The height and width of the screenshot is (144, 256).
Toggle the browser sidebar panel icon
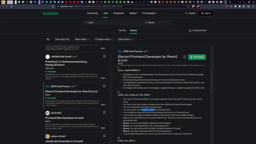point(244,6)
